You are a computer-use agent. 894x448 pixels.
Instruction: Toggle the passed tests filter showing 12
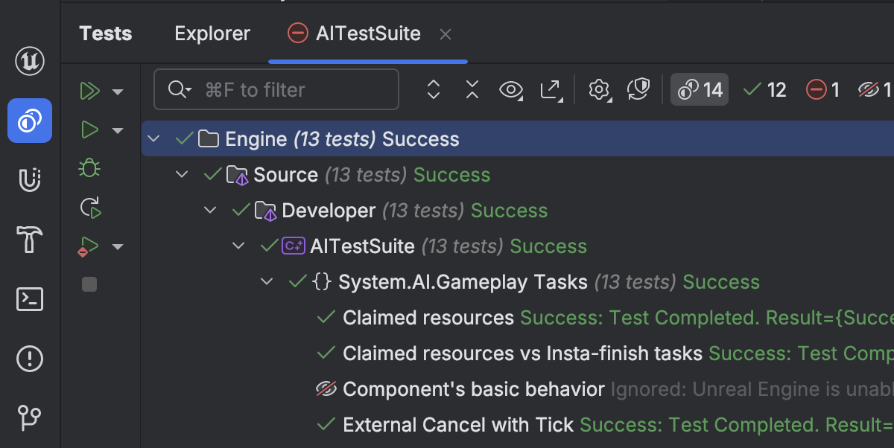[x=765, y=90]
